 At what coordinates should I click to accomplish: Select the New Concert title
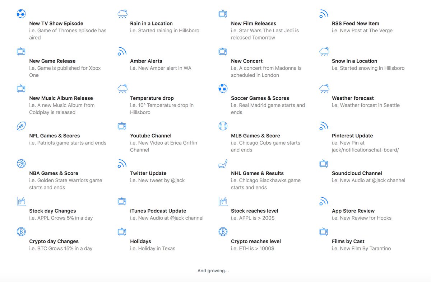(247, 61)
